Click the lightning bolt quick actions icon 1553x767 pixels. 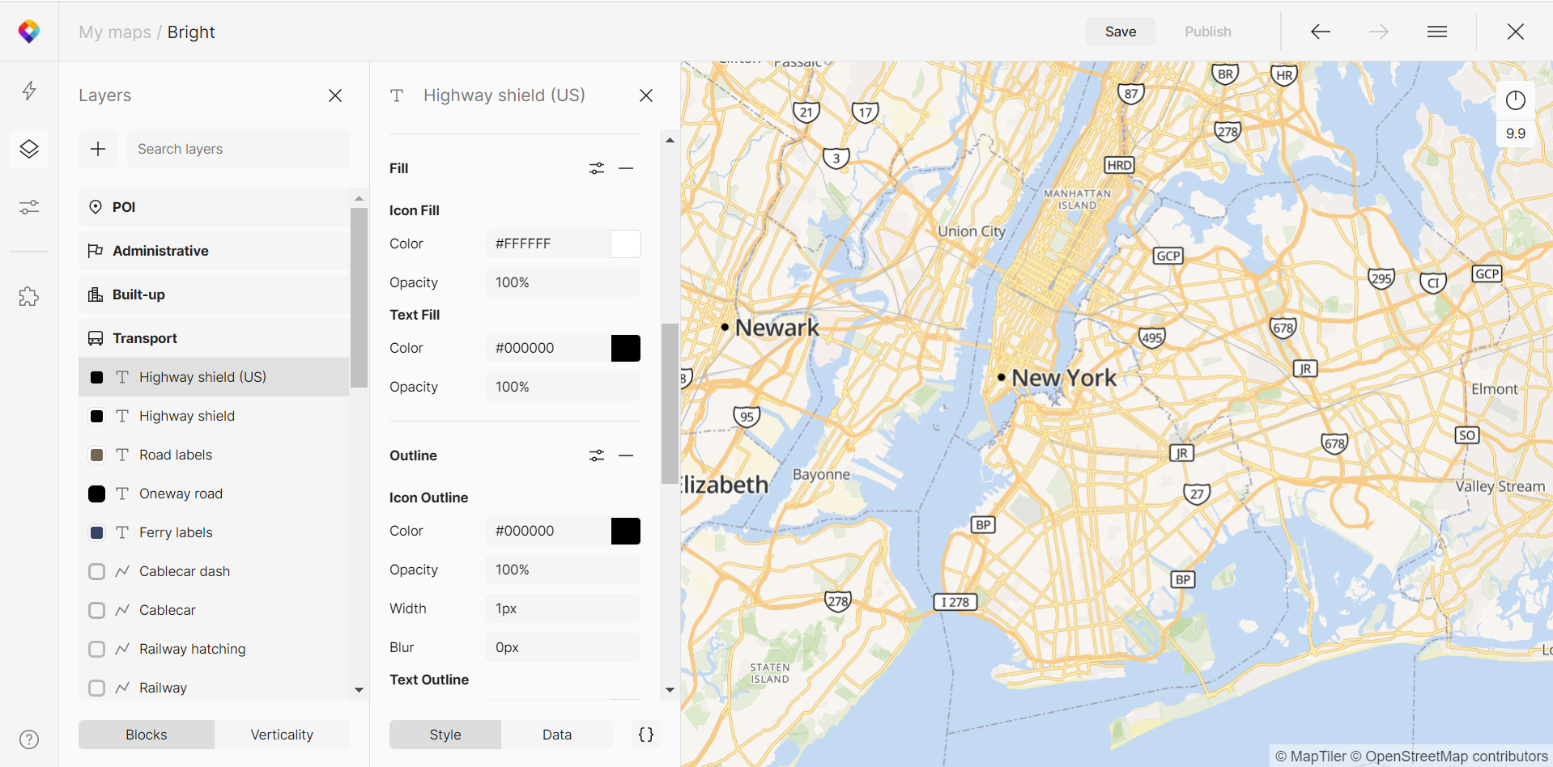(x=29, y=91)
